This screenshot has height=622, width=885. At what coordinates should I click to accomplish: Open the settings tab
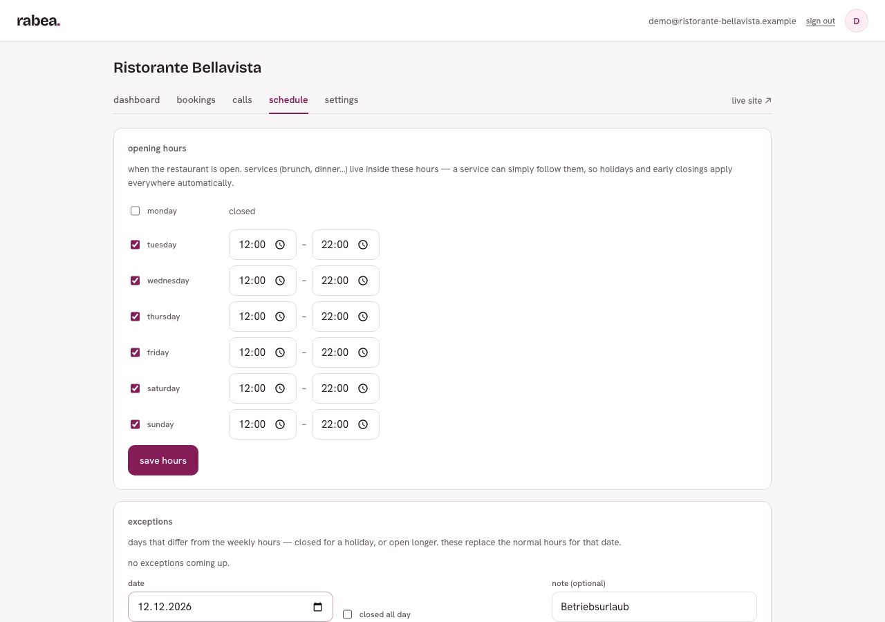(342, 100)
